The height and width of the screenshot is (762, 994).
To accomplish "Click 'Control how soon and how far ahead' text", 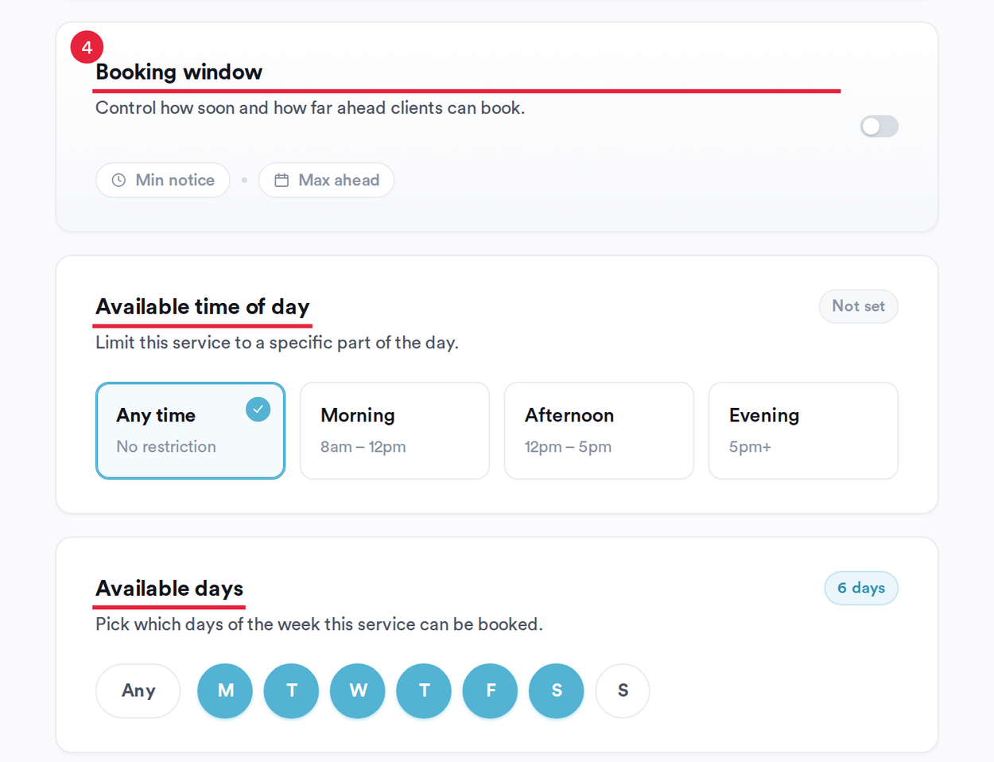I will click(x=241, y=108).
